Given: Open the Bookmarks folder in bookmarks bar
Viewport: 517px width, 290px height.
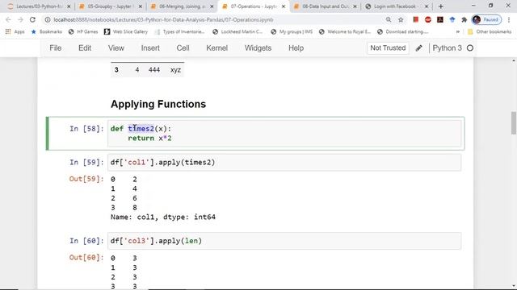Looking at the screenshot, I should point(47,32).
